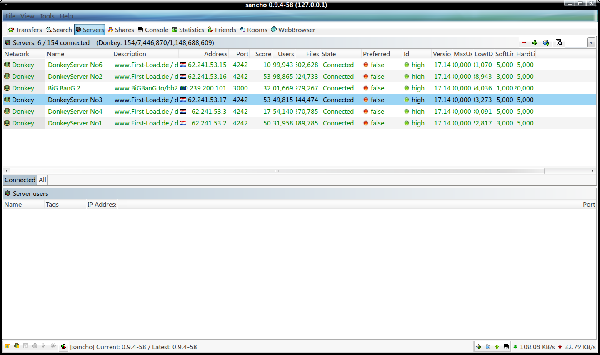
Task: Select the BiG BanG 2 server row
Action: [x=300, y=88]
